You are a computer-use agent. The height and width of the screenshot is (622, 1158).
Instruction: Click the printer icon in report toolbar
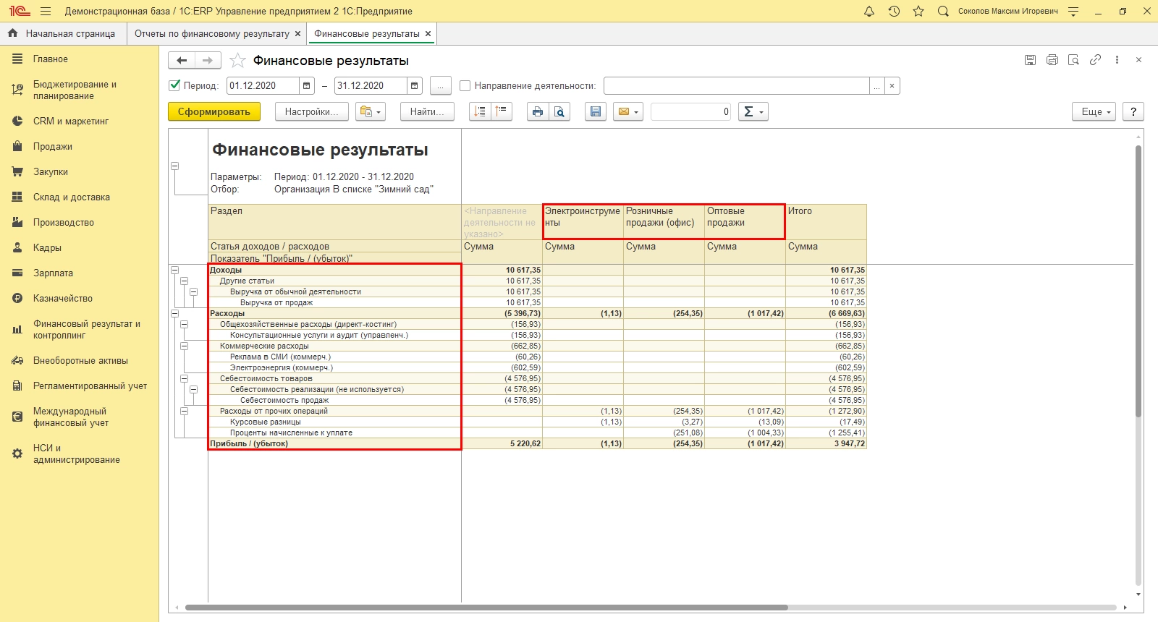tap(537, 111)
